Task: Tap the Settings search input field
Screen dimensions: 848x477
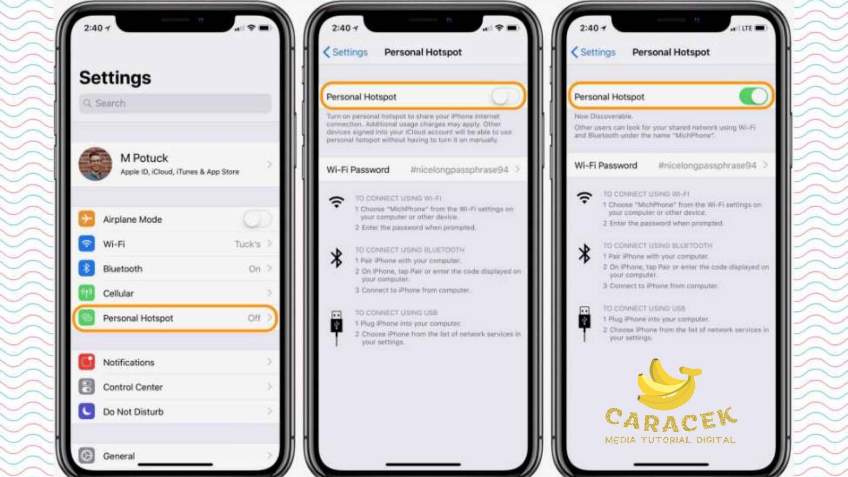Action: pyautogui.click(x=175, y=103)
